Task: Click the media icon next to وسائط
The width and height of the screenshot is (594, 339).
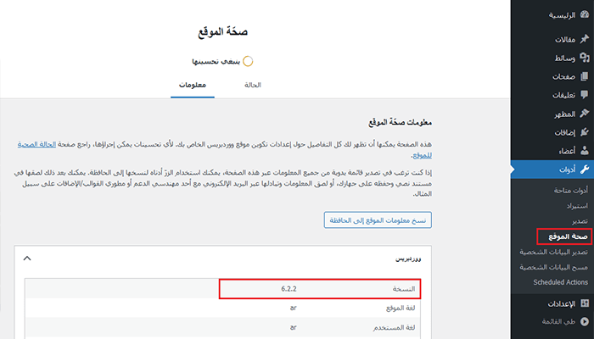Action: pos(585,58)
